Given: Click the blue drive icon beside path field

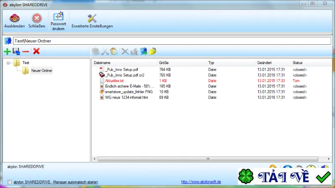Looking at the screenshot, I should [8, 41].
